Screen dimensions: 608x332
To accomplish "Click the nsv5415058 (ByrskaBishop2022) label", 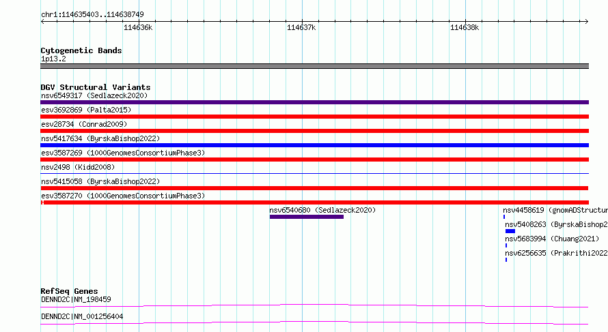I will 100,181.
